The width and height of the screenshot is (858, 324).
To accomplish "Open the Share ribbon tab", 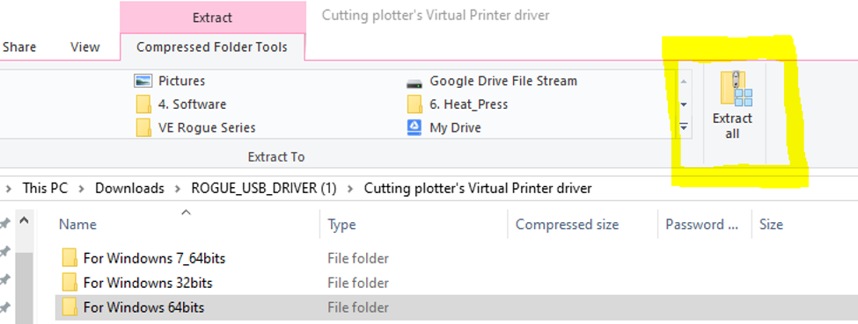I will (x=19, y=47).
